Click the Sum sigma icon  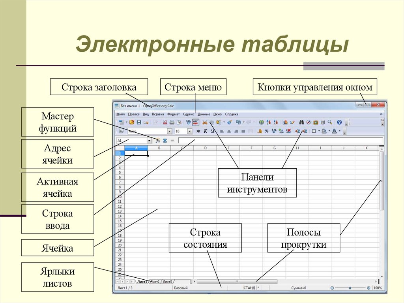[x=165, y=141]
